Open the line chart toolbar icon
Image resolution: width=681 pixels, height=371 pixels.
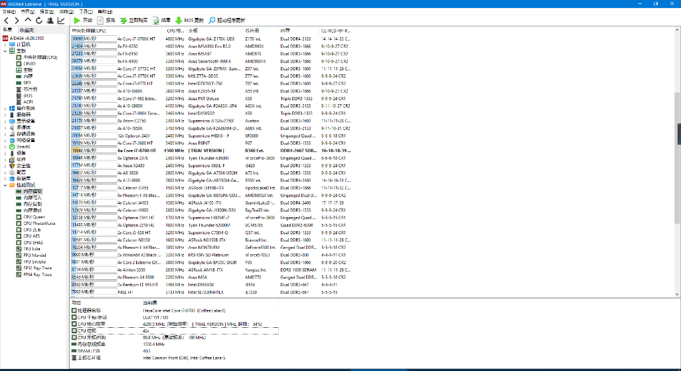point(61,21)
